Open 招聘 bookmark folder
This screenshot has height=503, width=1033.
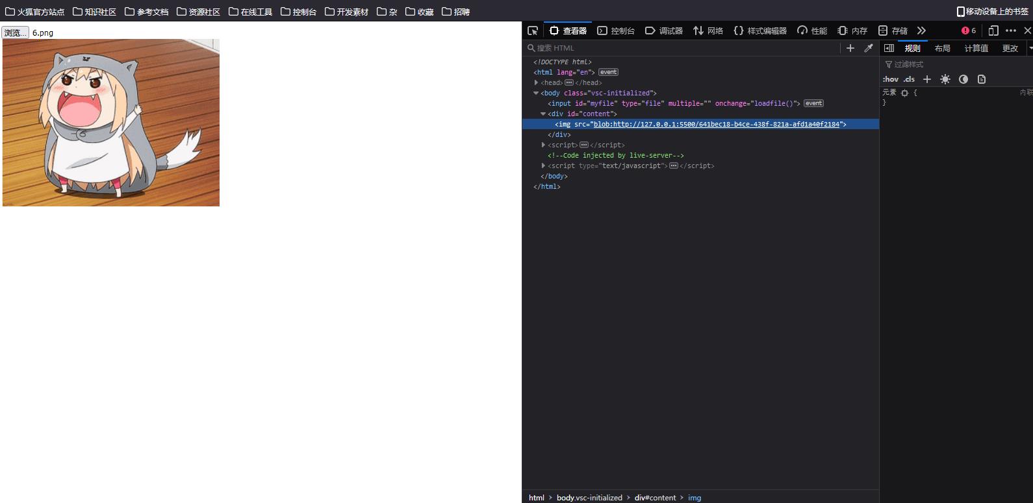(x=456, y=12)
